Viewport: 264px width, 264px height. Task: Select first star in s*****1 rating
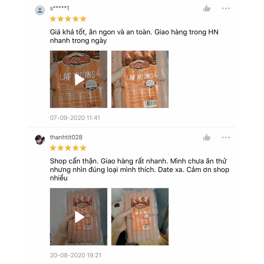(53, 19)
